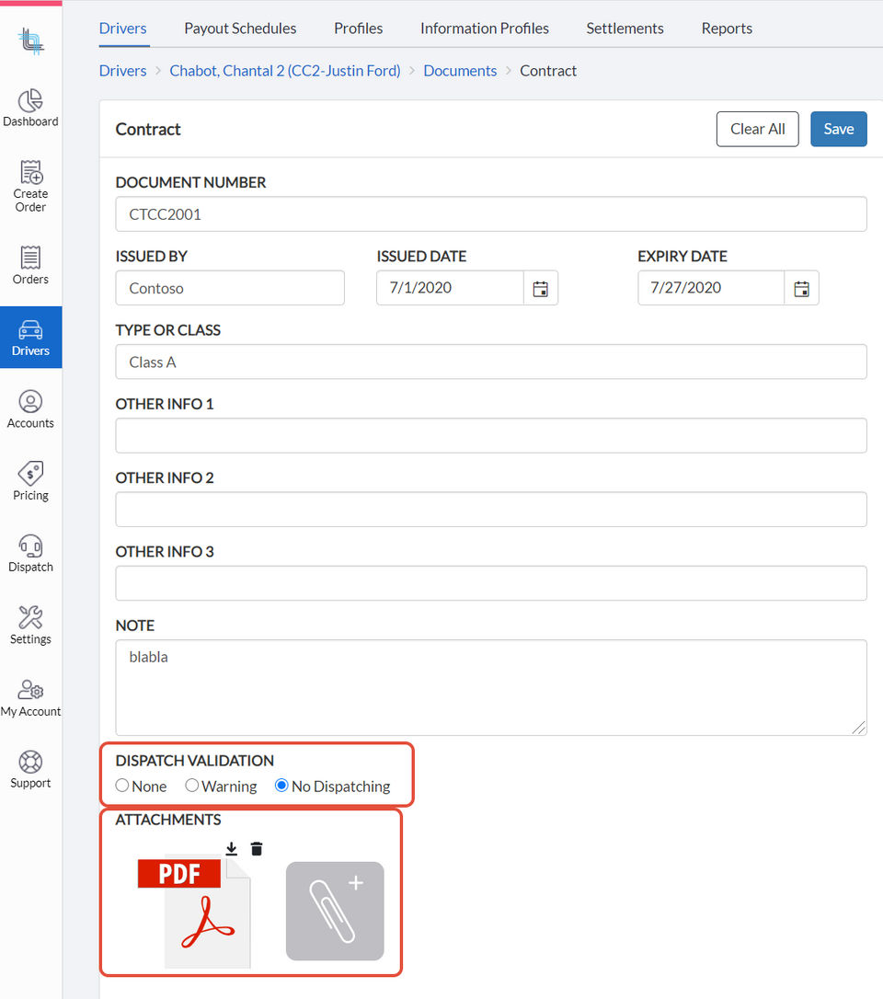Click the Type or Class field
Screen dimensions: 883x999
491,362
